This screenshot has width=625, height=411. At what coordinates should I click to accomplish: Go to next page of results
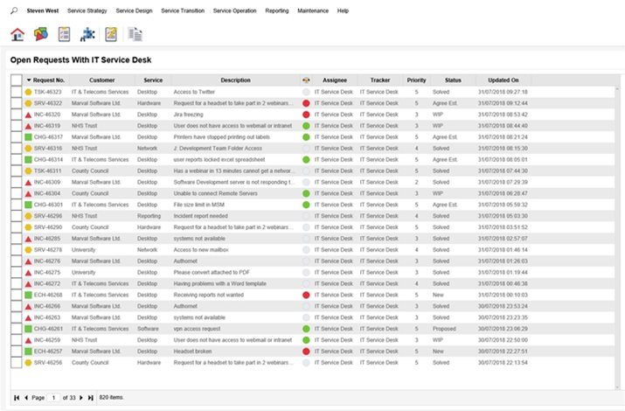(x=81, y=397)
